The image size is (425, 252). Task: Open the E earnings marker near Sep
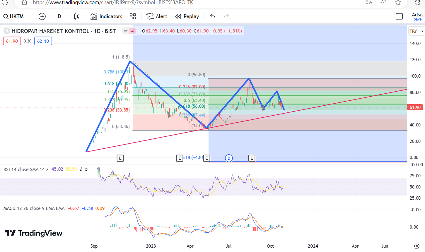[120, 158]
